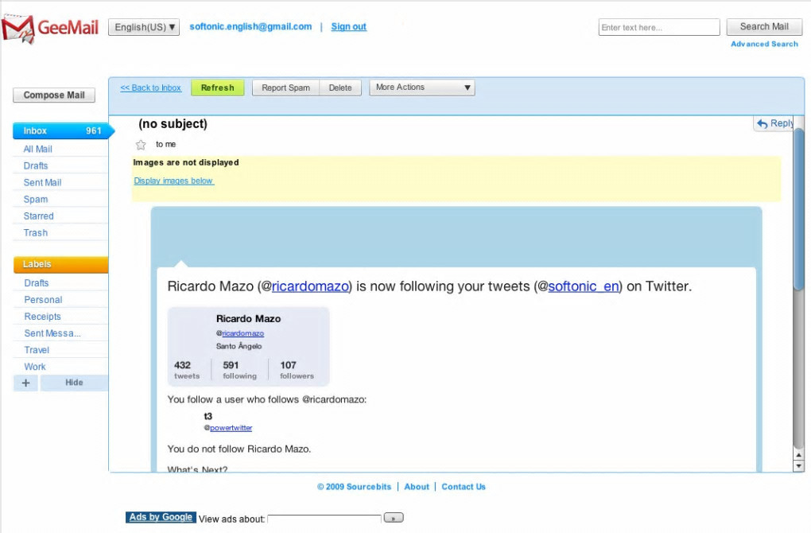Delete the current message

(x=340, y=88)
